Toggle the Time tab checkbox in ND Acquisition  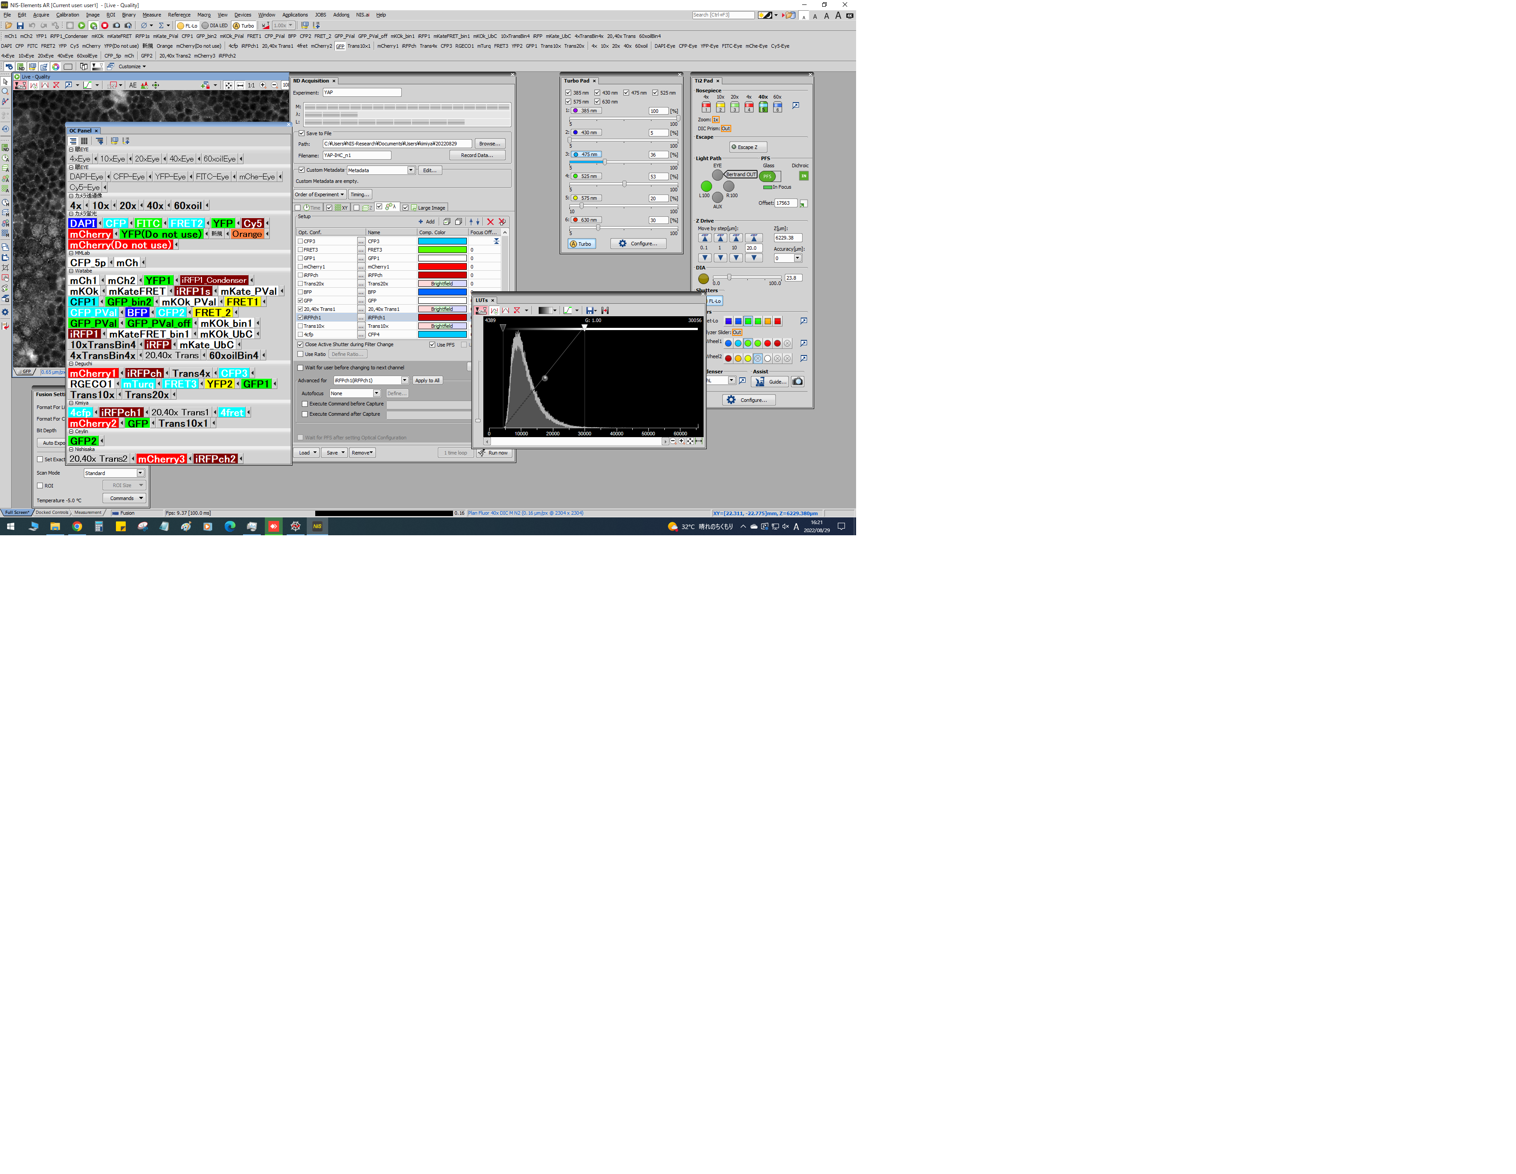(298, 207)
